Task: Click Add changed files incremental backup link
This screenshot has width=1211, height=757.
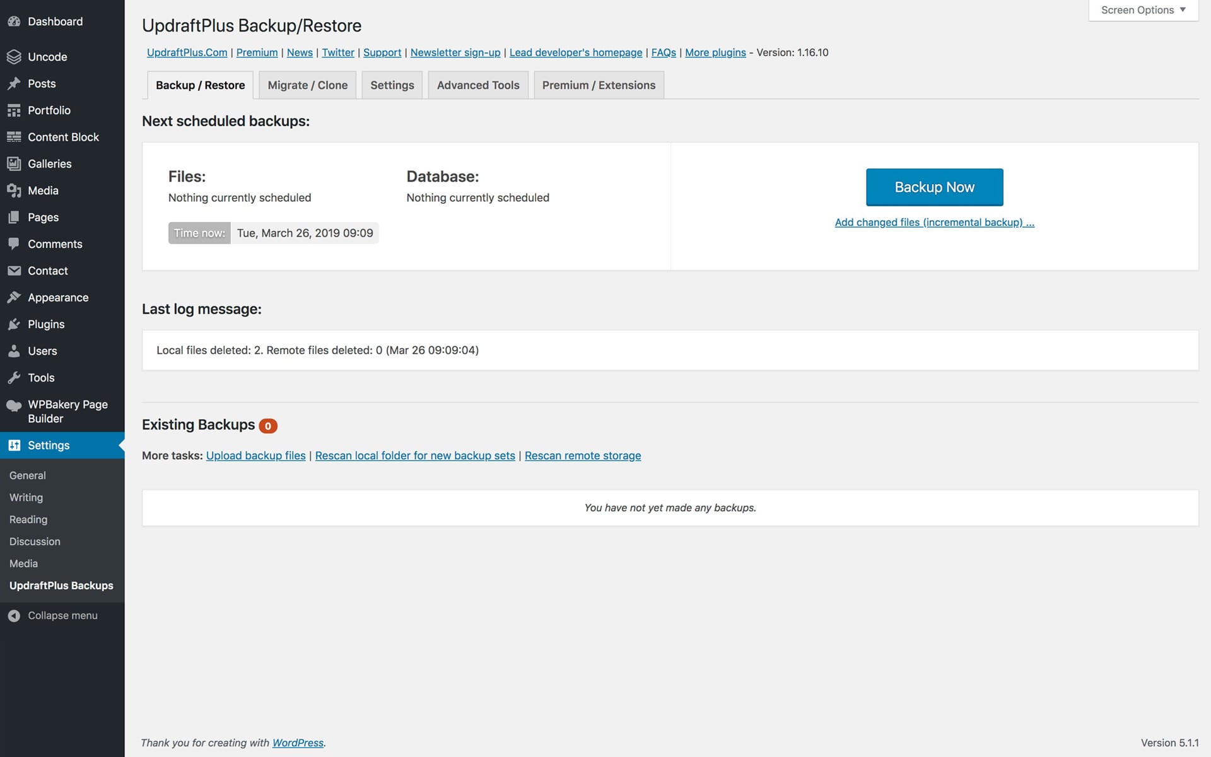Action: [x=934, y=222]
